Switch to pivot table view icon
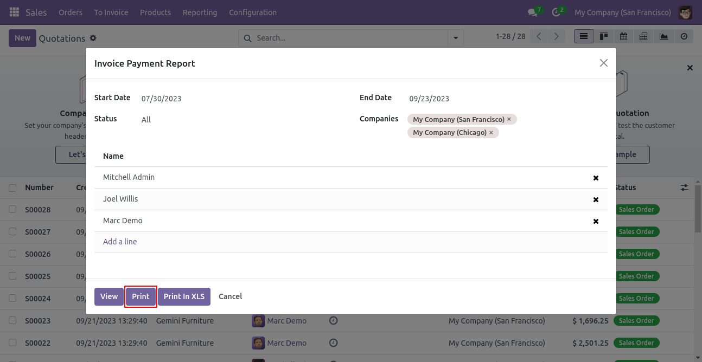 [643, 36]
